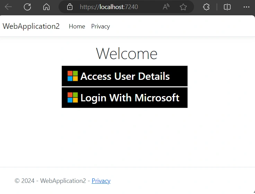Go to Home in navbar
Image resolution: width=255 pixels, height=194 pixels.
(x=77, y=26)
